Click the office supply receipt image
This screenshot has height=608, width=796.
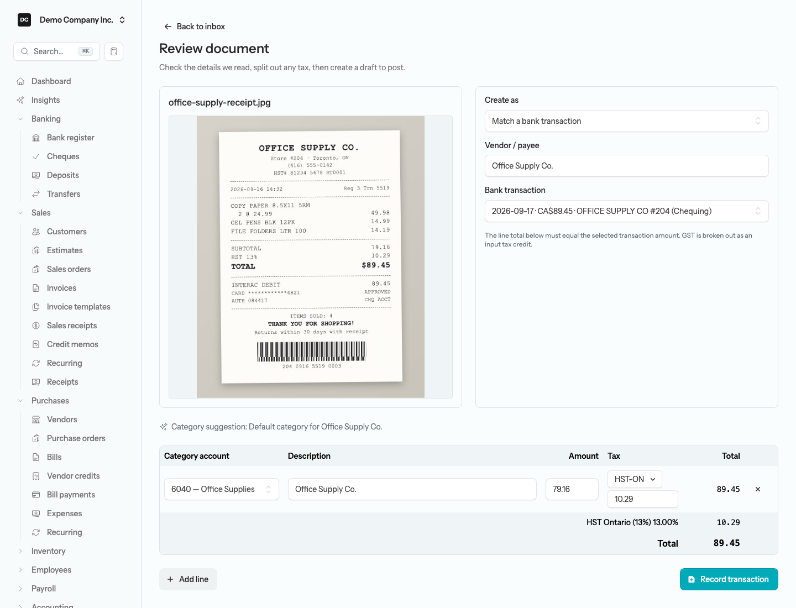point(311,257)
